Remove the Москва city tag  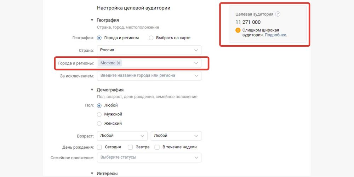click(119, 63)
